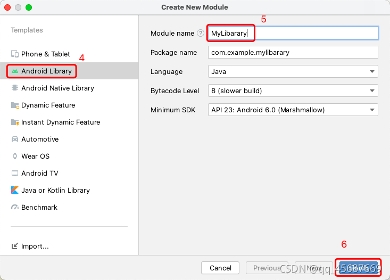Click the Automotive car icon

(x=15, y=139)
